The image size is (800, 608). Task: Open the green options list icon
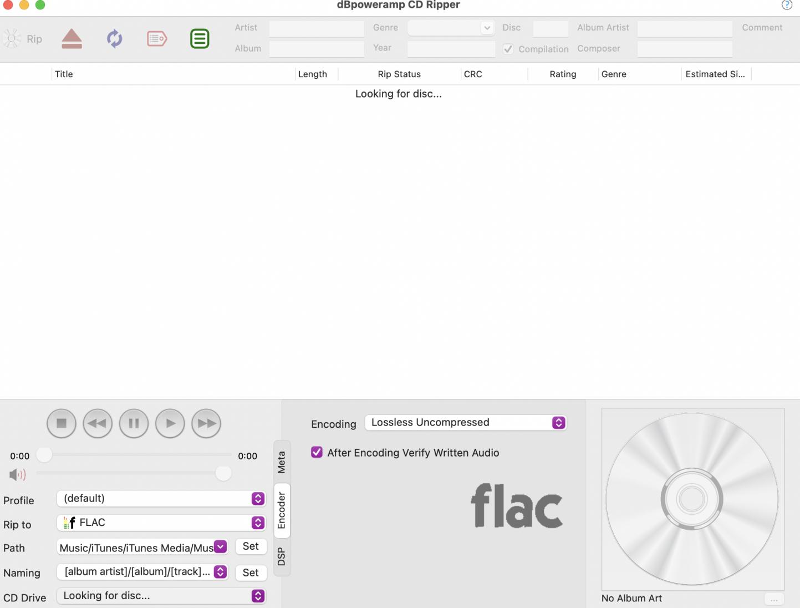click(x=200, y=39)
